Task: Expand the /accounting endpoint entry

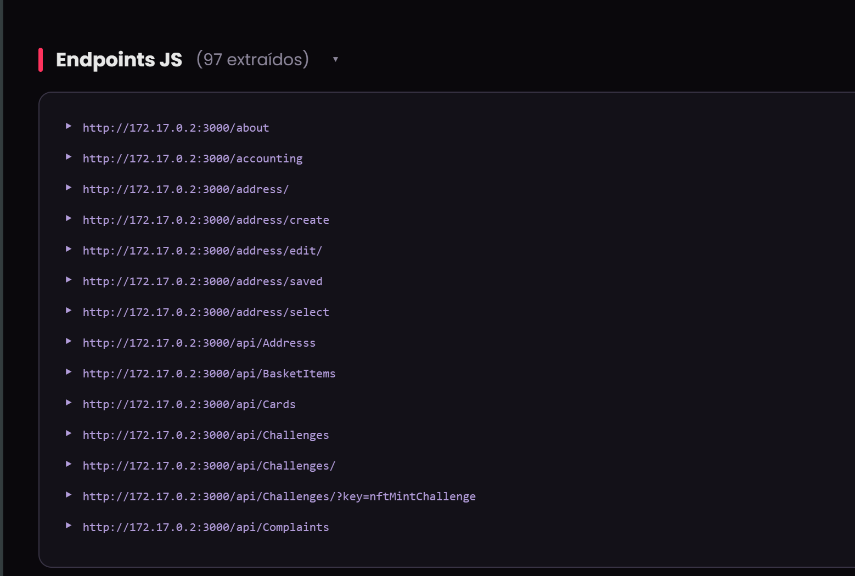Action: click(69, 157)
